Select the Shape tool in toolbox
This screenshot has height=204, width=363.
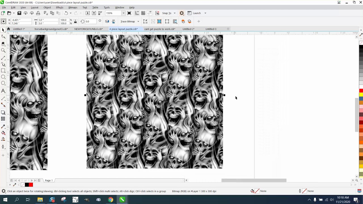tap(3, 37)
